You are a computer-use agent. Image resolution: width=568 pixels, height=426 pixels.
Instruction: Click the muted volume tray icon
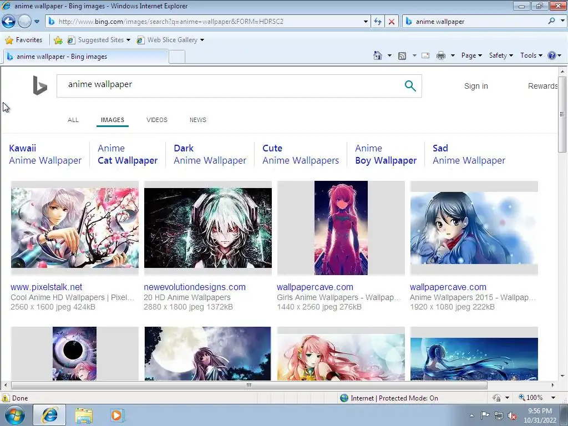tap(512, 416)
